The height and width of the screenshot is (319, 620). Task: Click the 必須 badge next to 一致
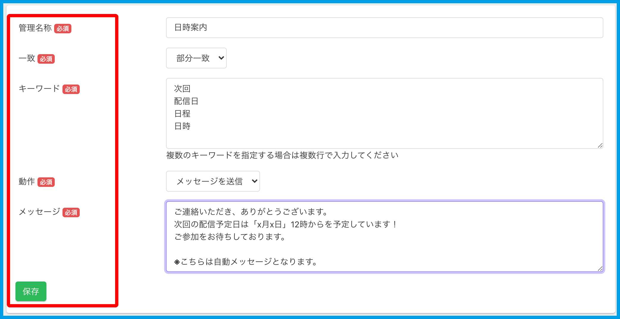pyautogui.click(x=46, y=59)
